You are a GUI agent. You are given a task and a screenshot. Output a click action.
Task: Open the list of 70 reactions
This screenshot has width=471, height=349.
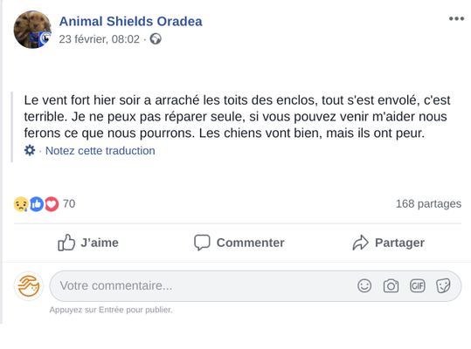(69, 203)
